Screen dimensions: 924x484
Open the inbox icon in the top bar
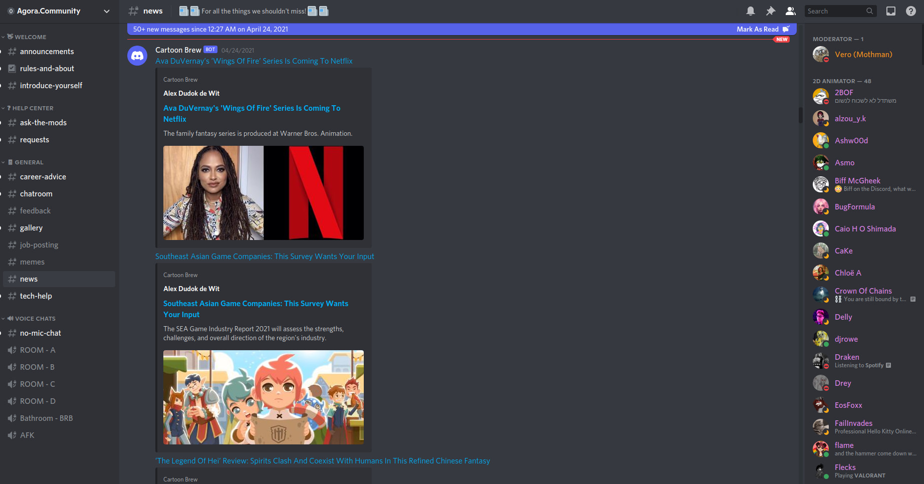tap(891, 11)
